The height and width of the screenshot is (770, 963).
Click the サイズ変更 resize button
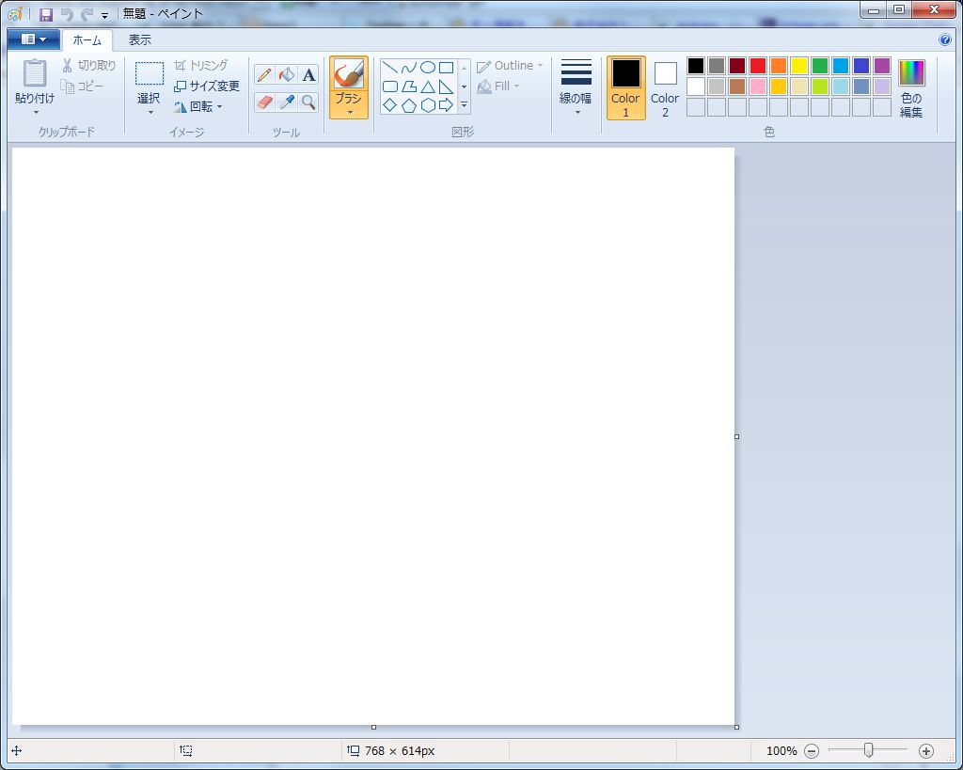click(x=207, y=86)
